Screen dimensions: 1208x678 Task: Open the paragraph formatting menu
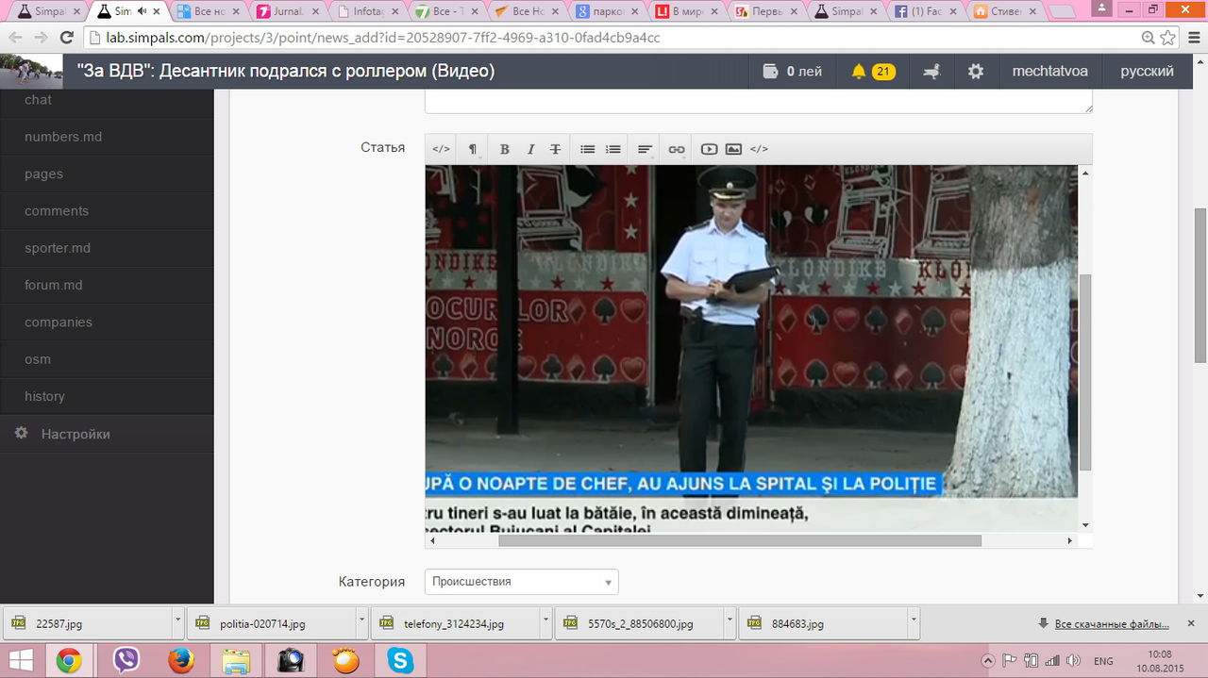coord(473,149)
